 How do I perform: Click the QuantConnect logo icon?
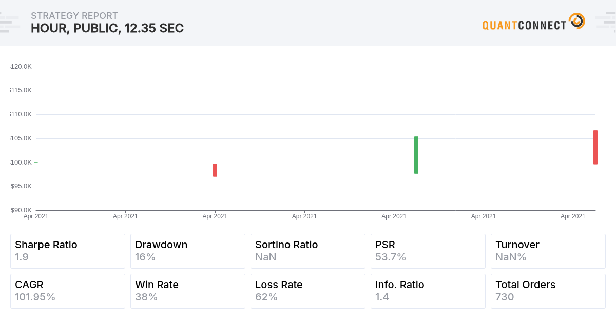click(x=577, y=21)
